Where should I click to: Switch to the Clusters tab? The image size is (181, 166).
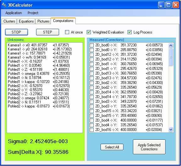click(x=9, y=21)
